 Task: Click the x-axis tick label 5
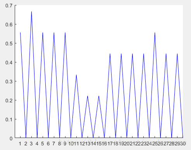(43, 143)
